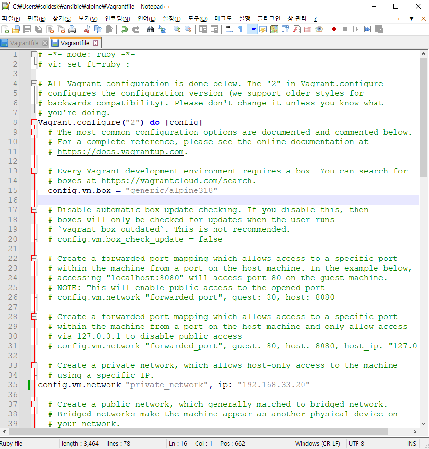This screenshot has height=449, width=429.
Task: Toggle the highlighted Indent Guide button
Action: click(x=252, y=29)
